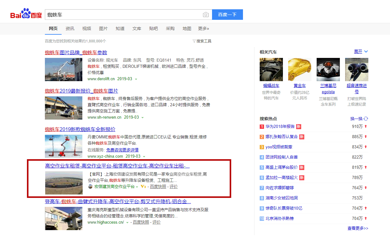Click the 超音速推进号 car image
390x249 pixels.
click(357, 69)
